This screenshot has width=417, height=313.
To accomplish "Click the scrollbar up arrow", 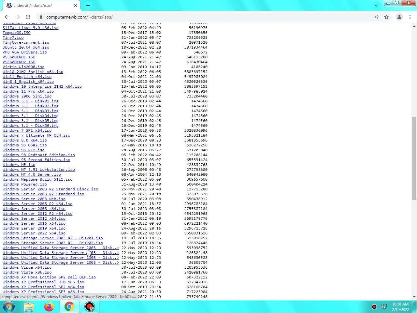I will (414, 25).
